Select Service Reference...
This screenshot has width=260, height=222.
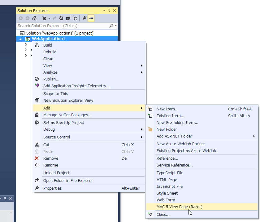202,165
